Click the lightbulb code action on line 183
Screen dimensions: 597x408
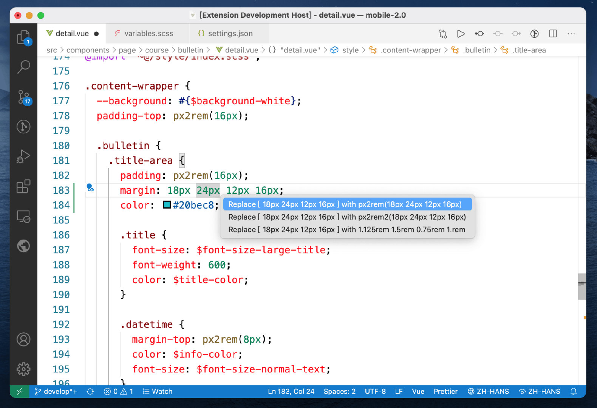(x=90, y=187)
